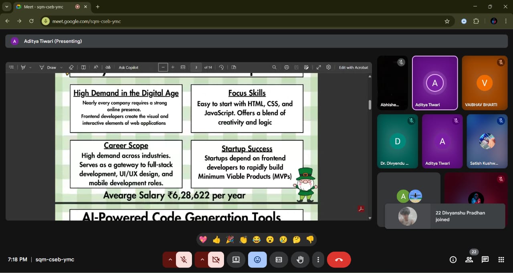Screen dimensions: 513x273
Task: Select the Meet - sqm-cseb-ymc browser tab
Action: pyautogui.click(x=44, y=7)
